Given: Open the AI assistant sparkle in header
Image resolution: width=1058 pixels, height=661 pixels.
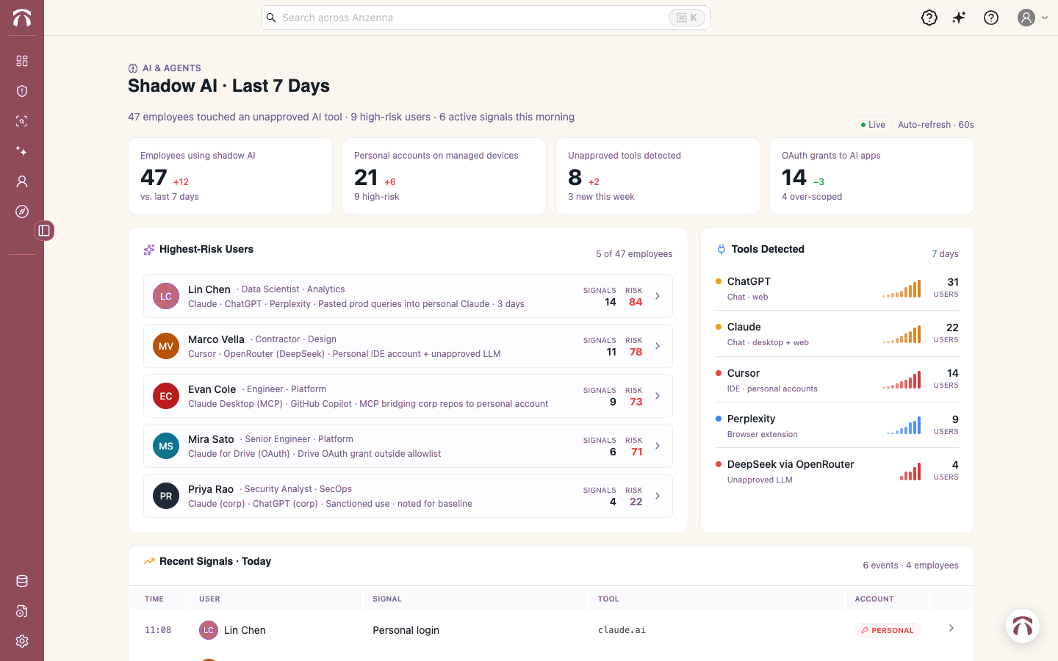Looking at the screenshot, I should (x=960, y=18).
